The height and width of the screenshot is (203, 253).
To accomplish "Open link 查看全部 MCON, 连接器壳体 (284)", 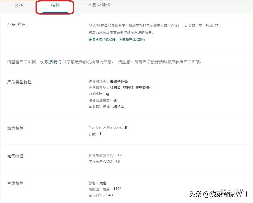I will click(117, 40).
